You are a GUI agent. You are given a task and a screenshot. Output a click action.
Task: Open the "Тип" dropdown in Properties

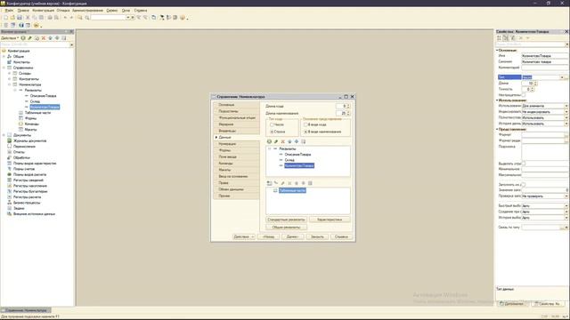(x=562, y=77)
